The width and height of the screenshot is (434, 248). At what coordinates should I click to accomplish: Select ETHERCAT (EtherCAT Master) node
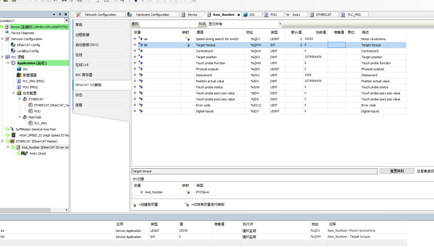pos(36,141)
